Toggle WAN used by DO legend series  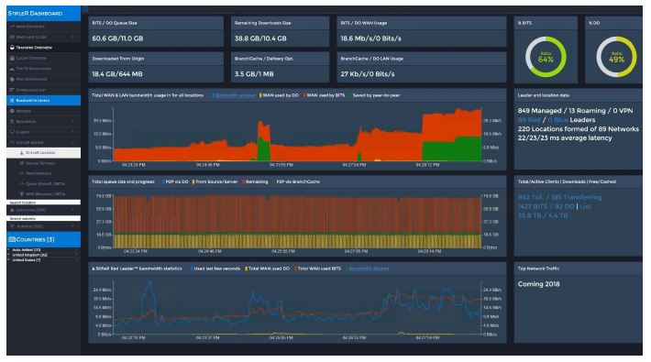click(x=279, y=95)
